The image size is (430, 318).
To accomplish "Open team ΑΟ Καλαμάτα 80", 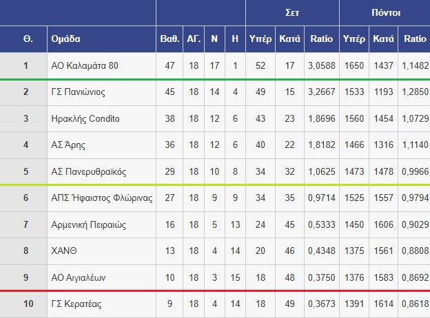I will click(x=85, y=66).
